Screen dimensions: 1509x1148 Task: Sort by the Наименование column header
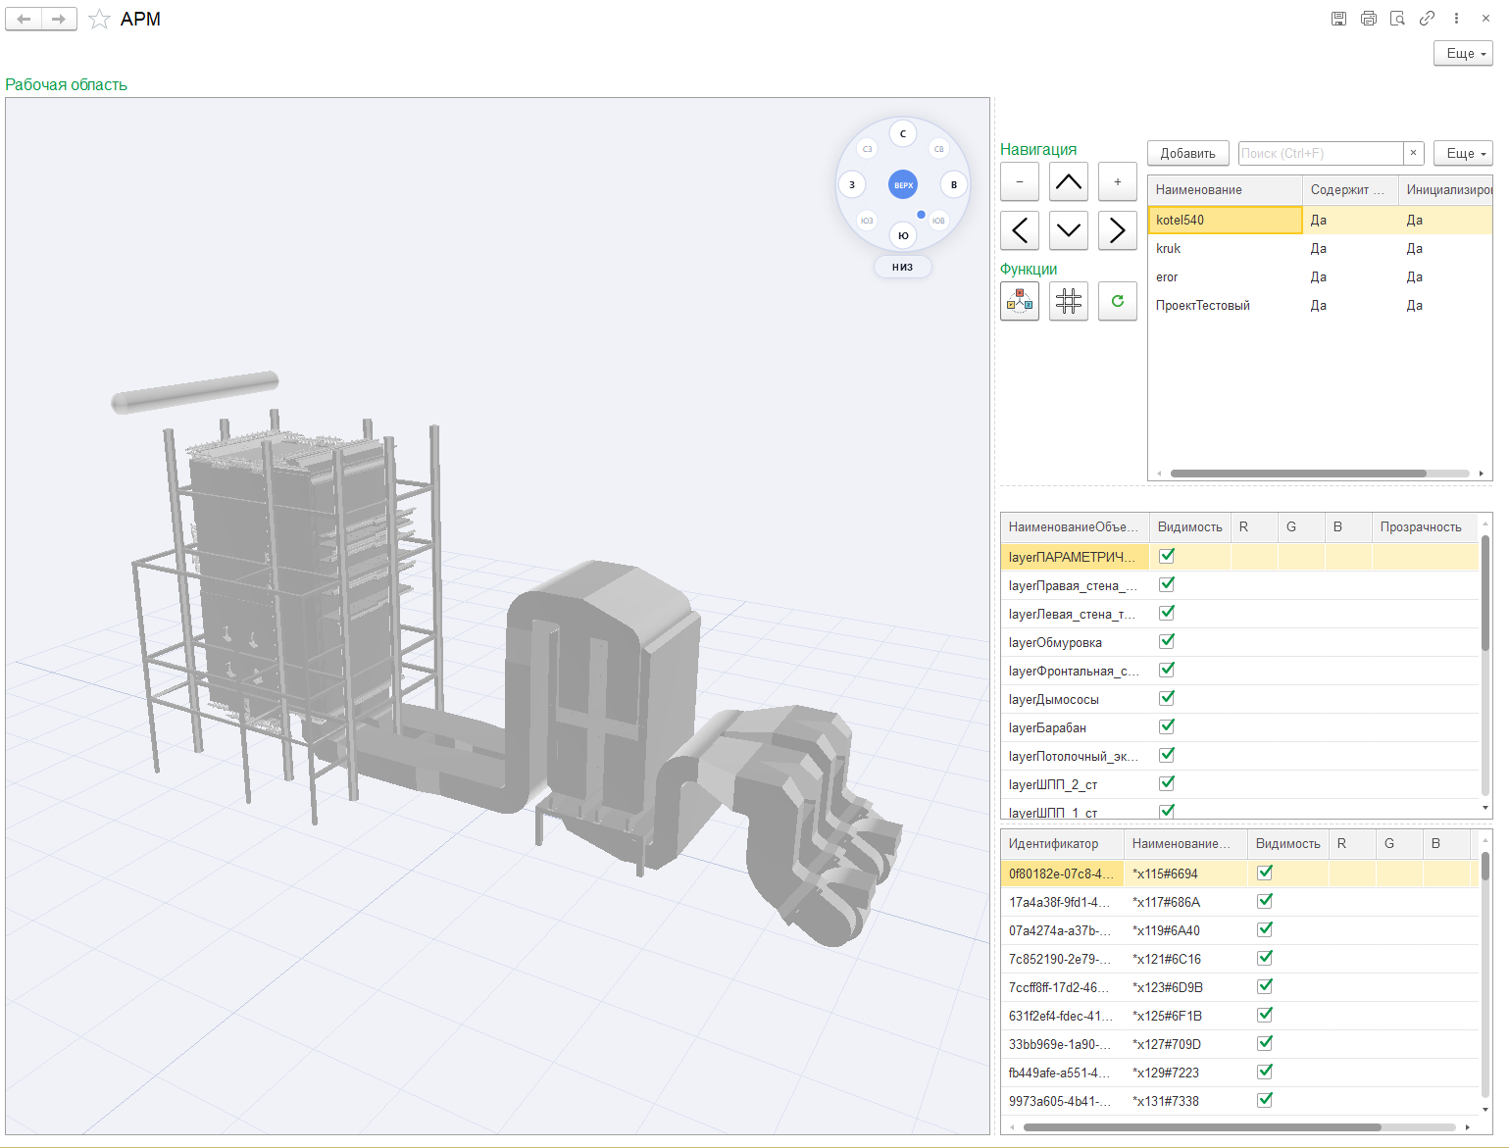(x=1225, y=190)
